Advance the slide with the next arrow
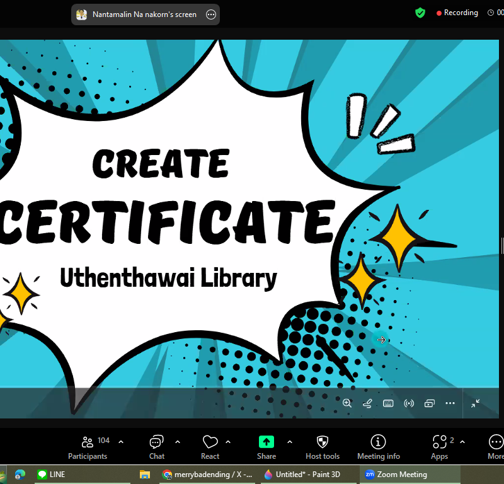504x484 pixels. pyautogui.click(x=381, y=340)
